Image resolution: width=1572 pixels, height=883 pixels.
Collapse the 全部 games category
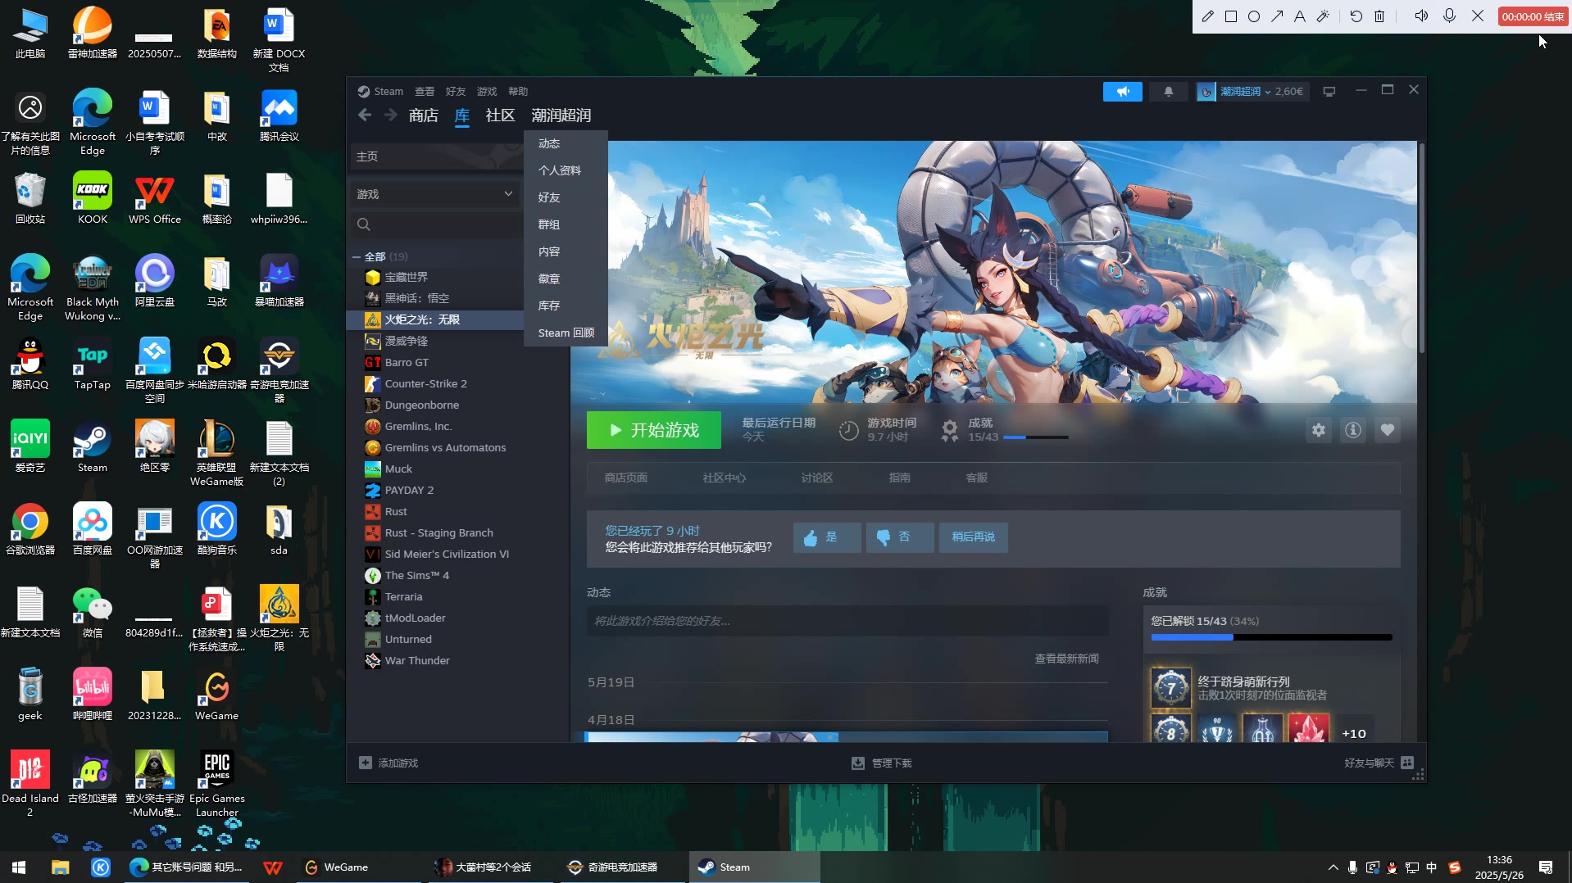click(x=357, y=257)
